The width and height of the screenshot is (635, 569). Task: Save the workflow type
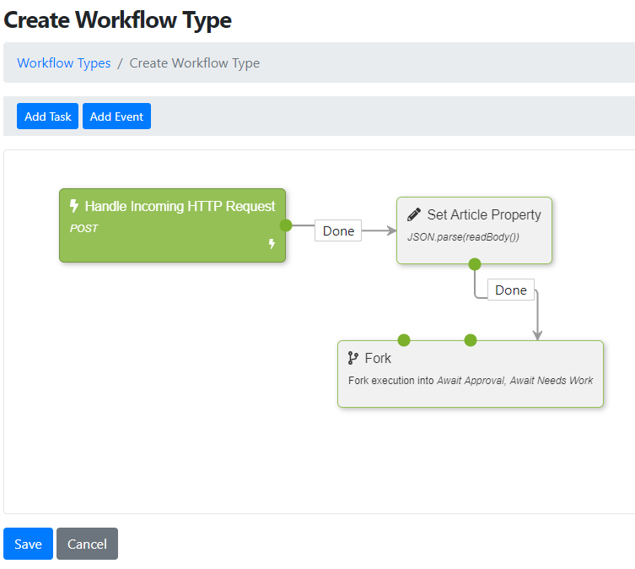(x=28, y=544)
